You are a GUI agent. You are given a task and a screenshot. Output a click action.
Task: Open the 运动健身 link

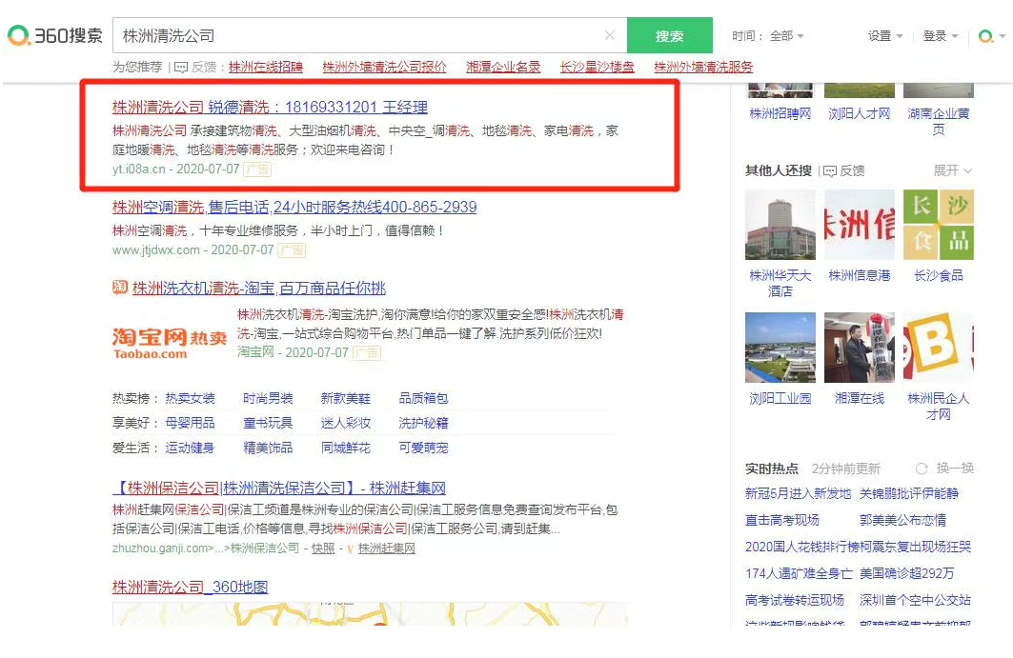click(190, 448)
